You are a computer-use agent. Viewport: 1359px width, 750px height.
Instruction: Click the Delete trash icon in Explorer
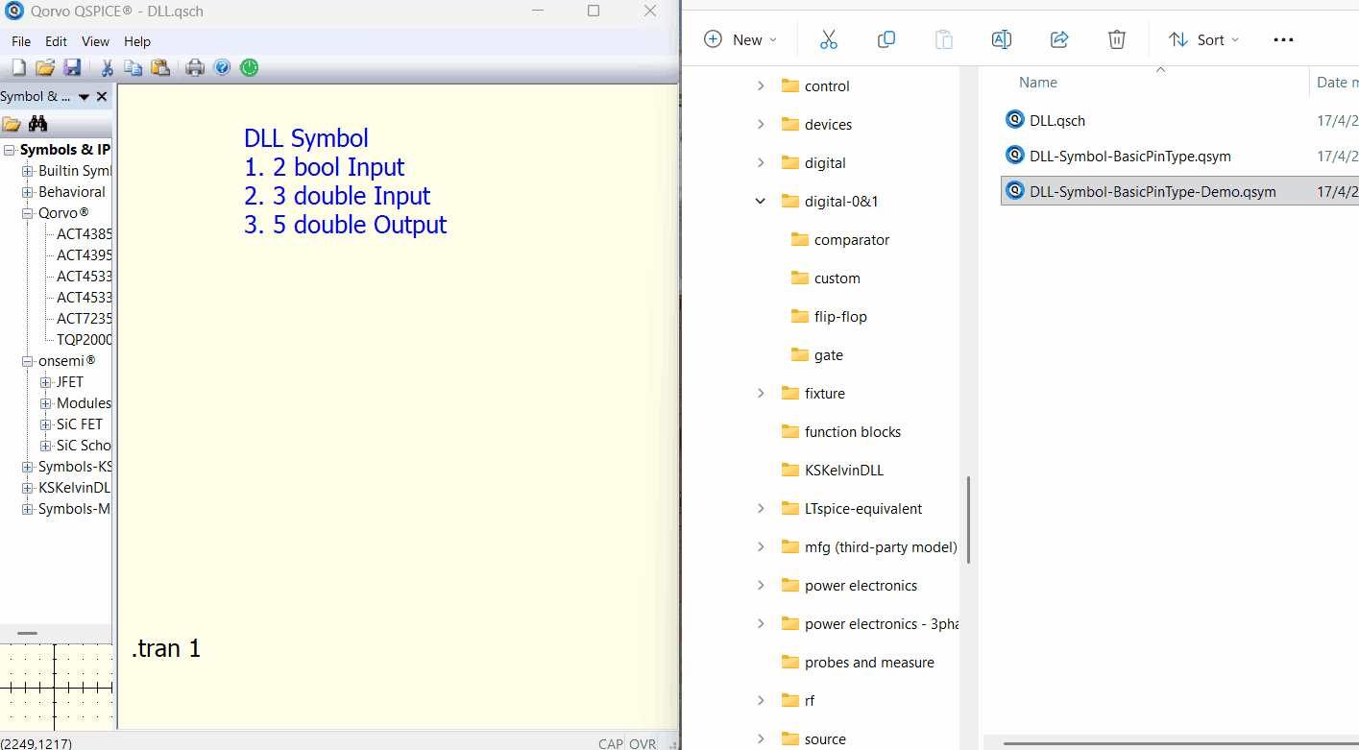[1116, 39]
